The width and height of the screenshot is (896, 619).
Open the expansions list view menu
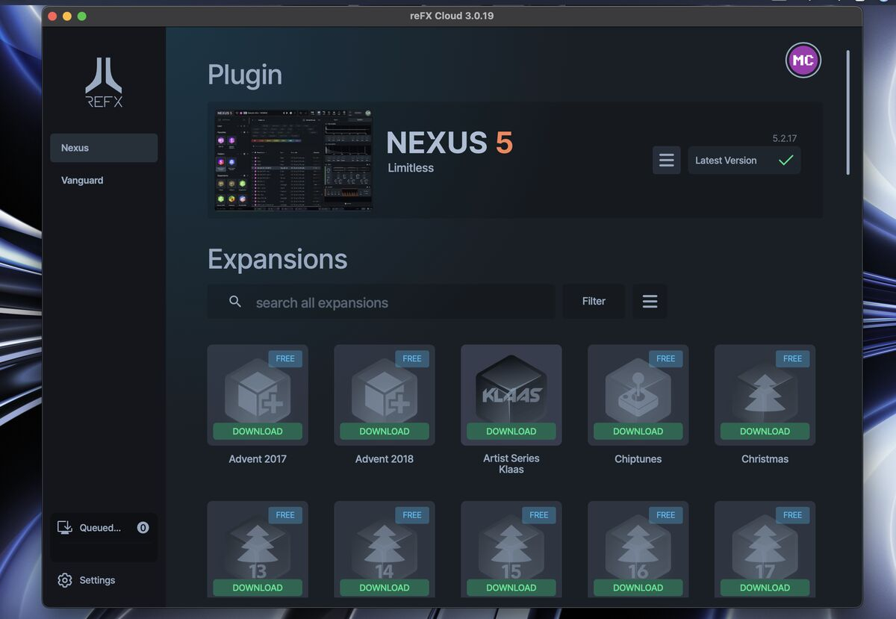pyautogui.click(x=650, y=302)
